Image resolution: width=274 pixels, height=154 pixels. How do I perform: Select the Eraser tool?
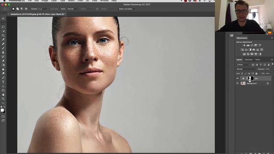[x=3, y=61]
